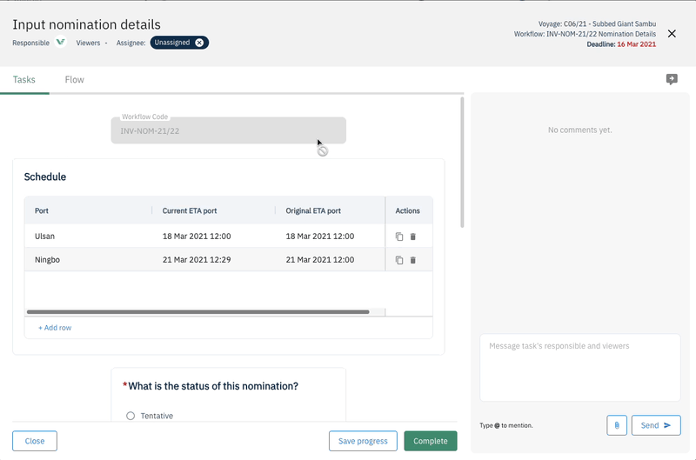Close the nomination details dialog
Image resolution: width=696 pixels, height=460 pixels.
[672, 34]
